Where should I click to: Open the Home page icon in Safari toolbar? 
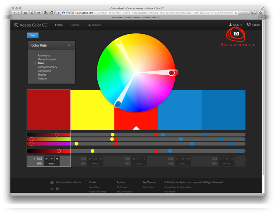[x=32, y=13]
